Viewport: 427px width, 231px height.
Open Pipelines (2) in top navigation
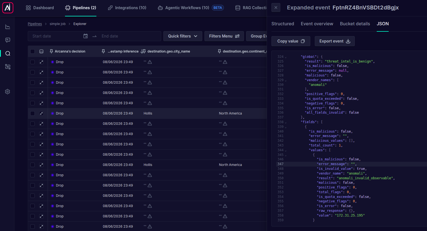tap(81, 8)
